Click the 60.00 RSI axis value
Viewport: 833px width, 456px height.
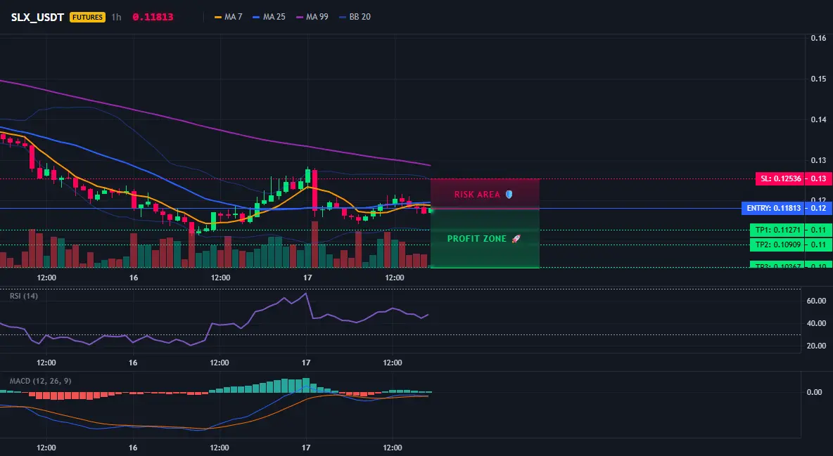pyautogui.click(x=816, y=301)
